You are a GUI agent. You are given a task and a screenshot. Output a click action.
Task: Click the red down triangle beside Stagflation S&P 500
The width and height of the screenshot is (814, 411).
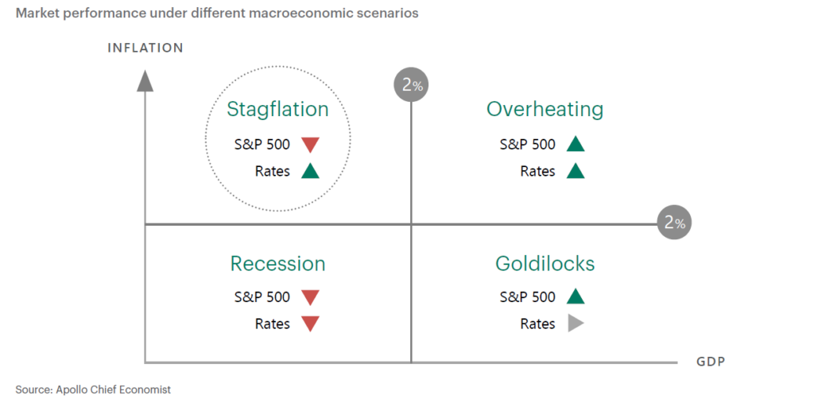[311, 145]
